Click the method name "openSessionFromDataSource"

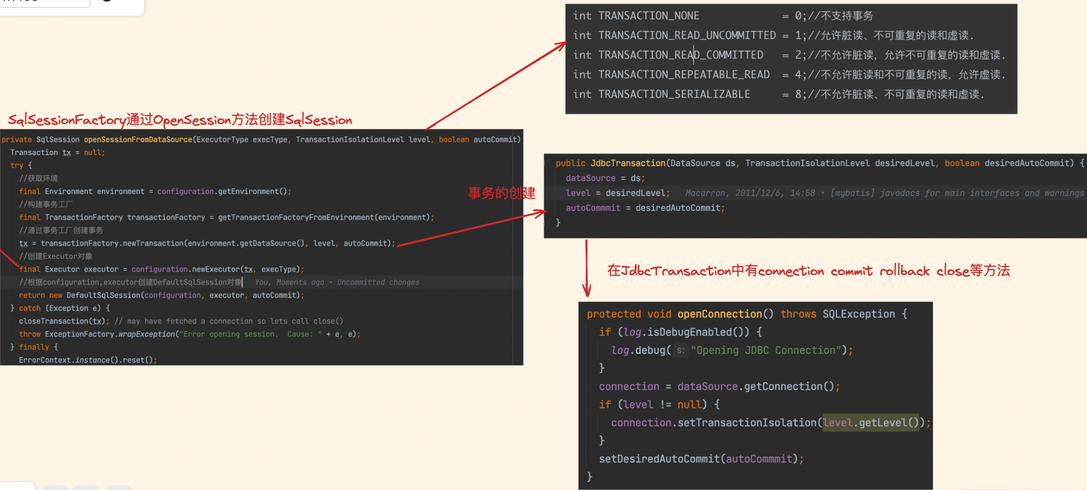pyautogui.click(x=138, y=140)
